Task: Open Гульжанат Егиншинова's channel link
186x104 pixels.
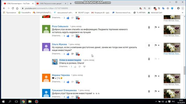Action: pos(64,90)
